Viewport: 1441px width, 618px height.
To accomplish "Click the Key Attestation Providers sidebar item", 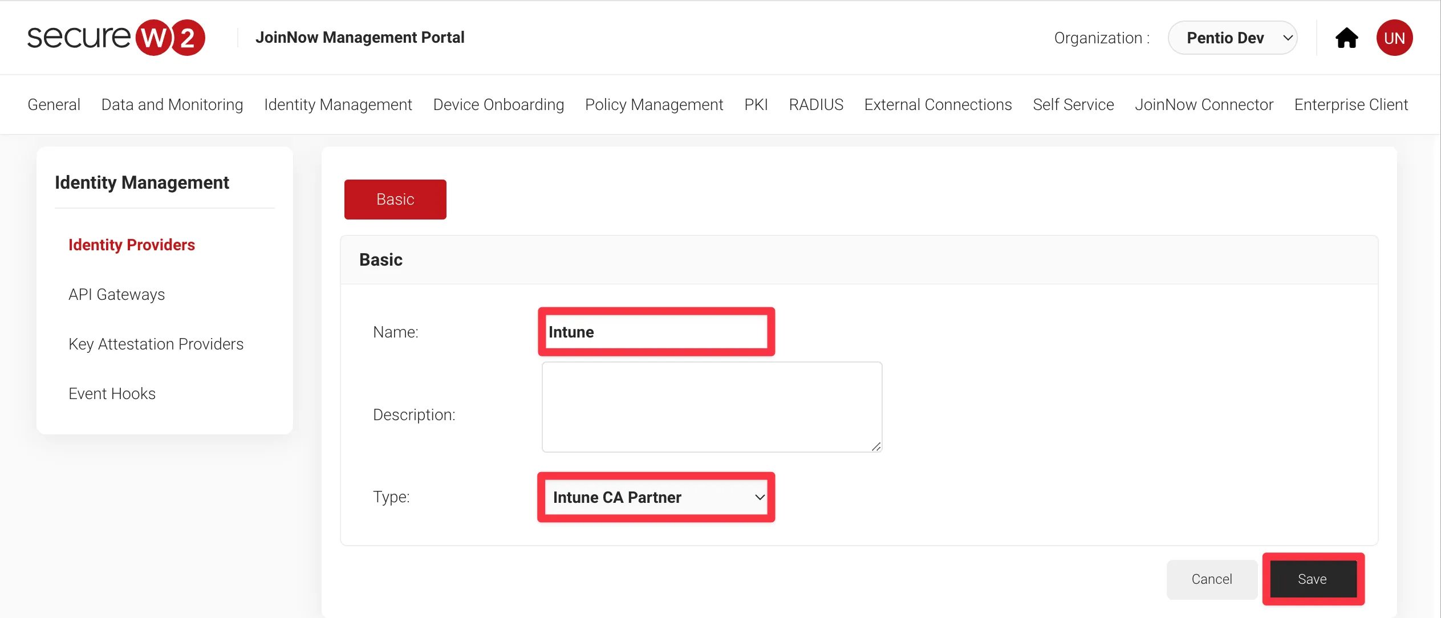I will pos(156,343).
